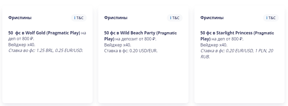Open T&C for the Starlight Princess free spins
The image size is (288, 106).
(272, 18)
